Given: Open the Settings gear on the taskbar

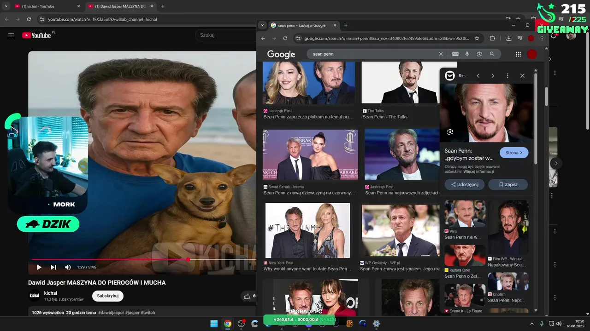Looking at the screenshot, I should click(x=376, y=324).
